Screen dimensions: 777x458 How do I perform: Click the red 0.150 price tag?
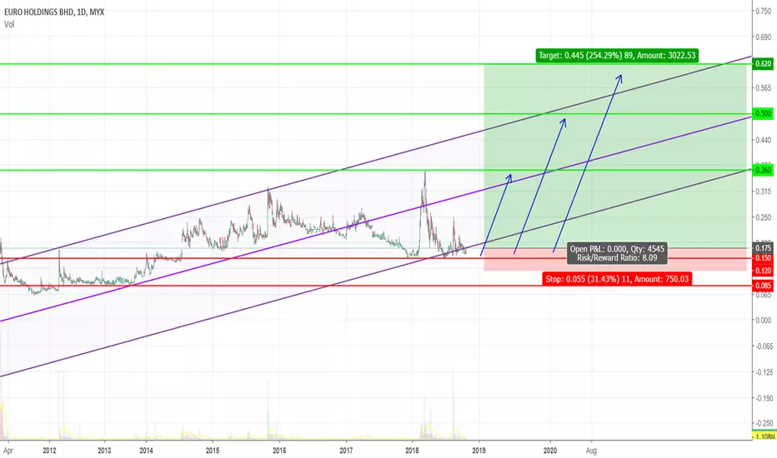click(763, 258)
